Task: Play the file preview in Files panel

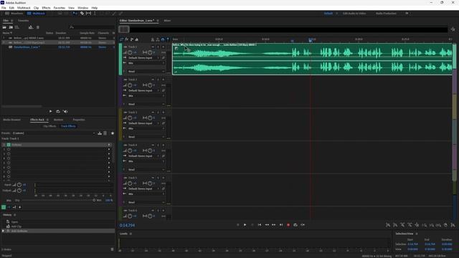Action: click(50, 112)
